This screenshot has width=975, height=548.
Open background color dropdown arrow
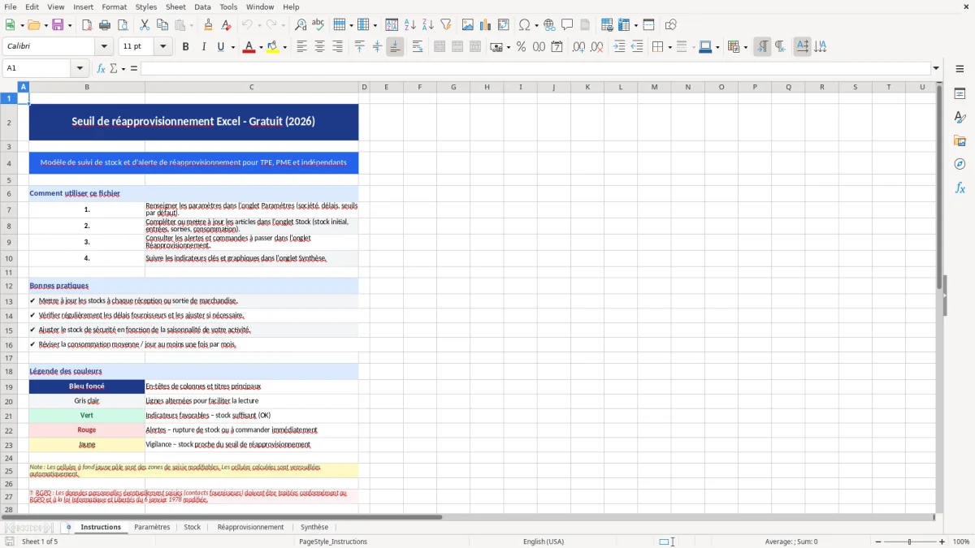pyautogui.click(x=284, y=47)
